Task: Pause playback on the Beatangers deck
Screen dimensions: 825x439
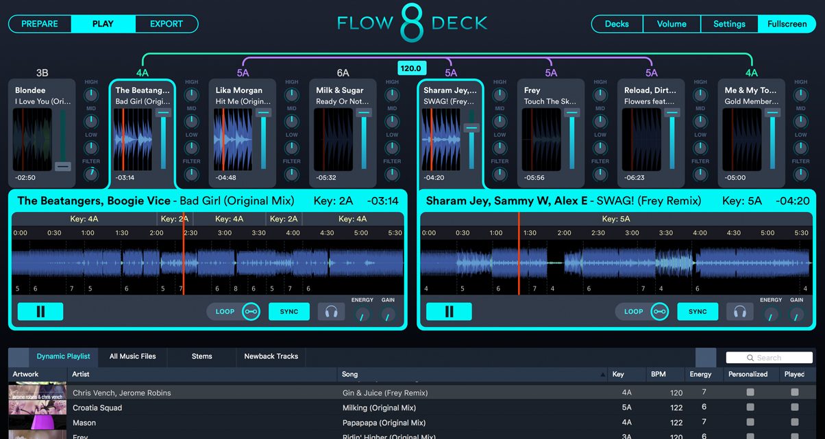Action: click(40, 311)
